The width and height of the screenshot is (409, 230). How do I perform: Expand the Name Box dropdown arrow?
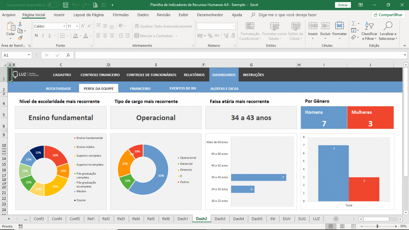coord(29,55)
